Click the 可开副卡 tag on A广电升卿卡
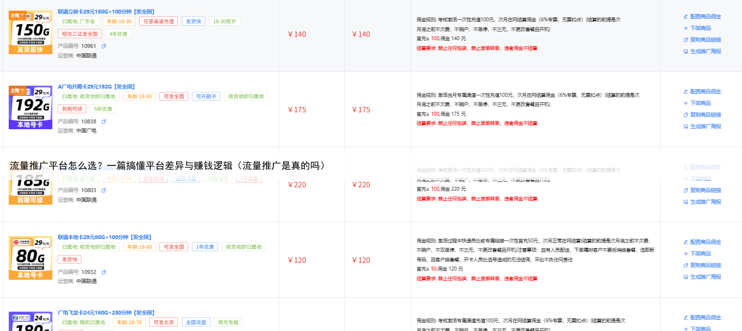Viewport: 742px width, 331px height. click(206, 96)
